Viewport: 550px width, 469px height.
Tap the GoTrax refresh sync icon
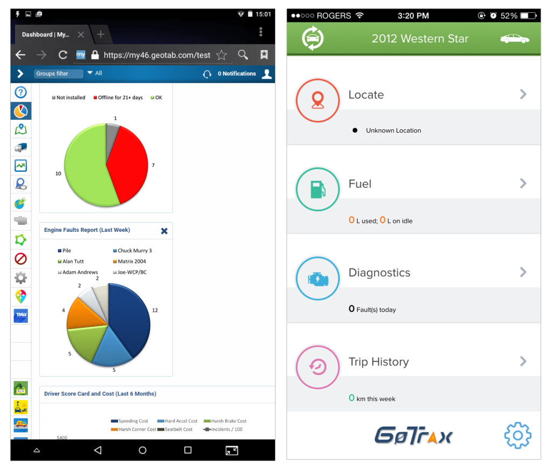coord(312,39)
